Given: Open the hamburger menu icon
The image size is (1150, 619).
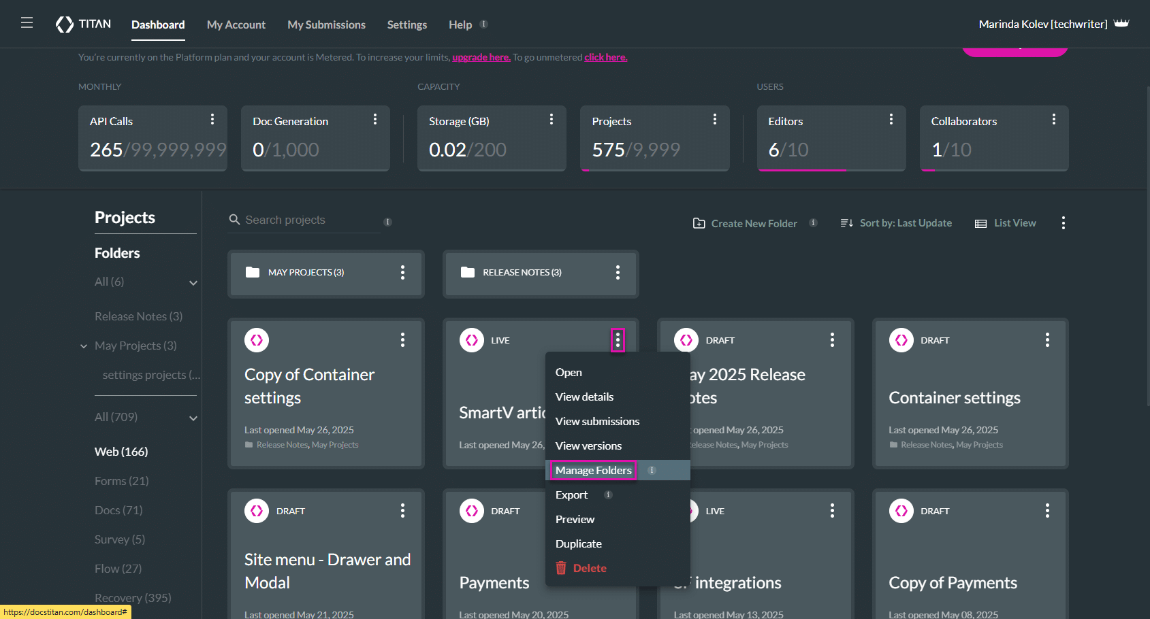Looking at the screenshot, I should 27,23.
